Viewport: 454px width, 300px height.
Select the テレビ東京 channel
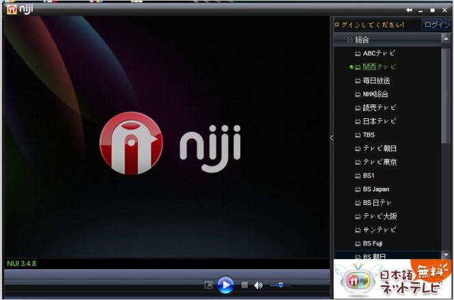[379, 163]
